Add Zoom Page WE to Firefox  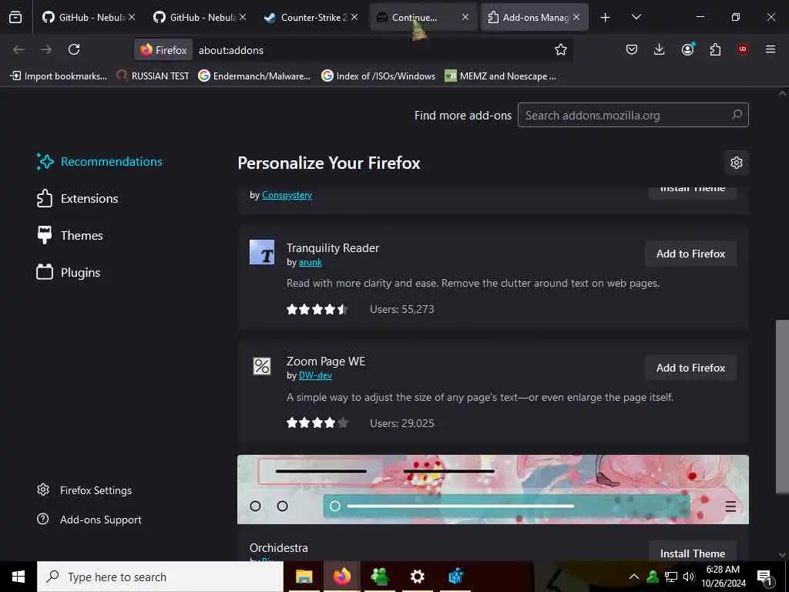click(690, 368)
